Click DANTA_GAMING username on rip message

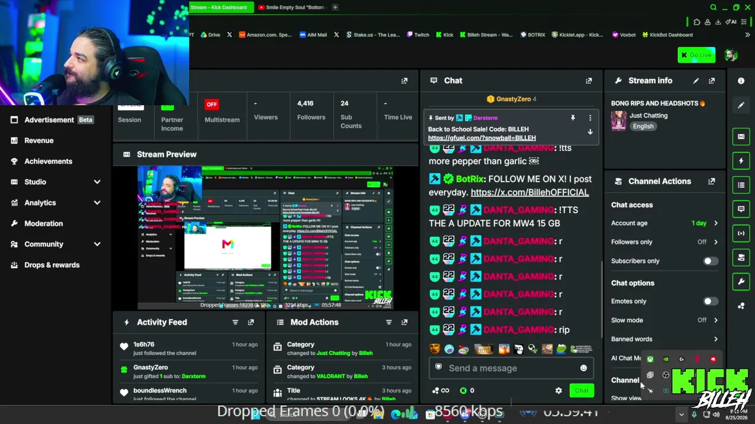pyautogui.click(x=518, y=330)
